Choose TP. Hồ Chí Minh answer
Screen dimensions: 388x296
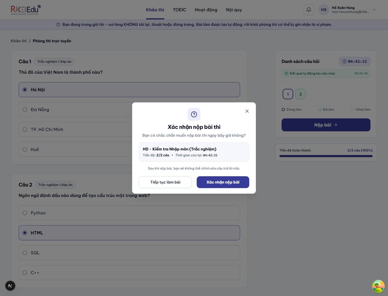(75, 129)
